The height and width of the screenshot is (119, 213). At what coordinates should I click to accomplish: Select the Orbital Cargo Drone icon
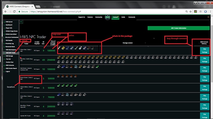[x=4, y=31]
